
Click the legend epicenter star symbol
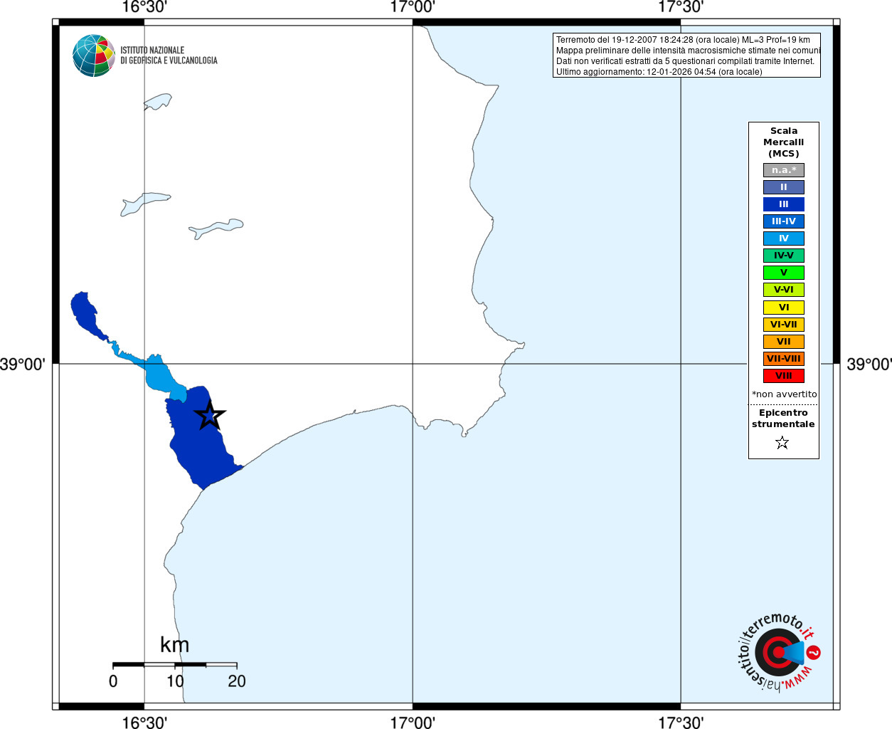[782, 443]
